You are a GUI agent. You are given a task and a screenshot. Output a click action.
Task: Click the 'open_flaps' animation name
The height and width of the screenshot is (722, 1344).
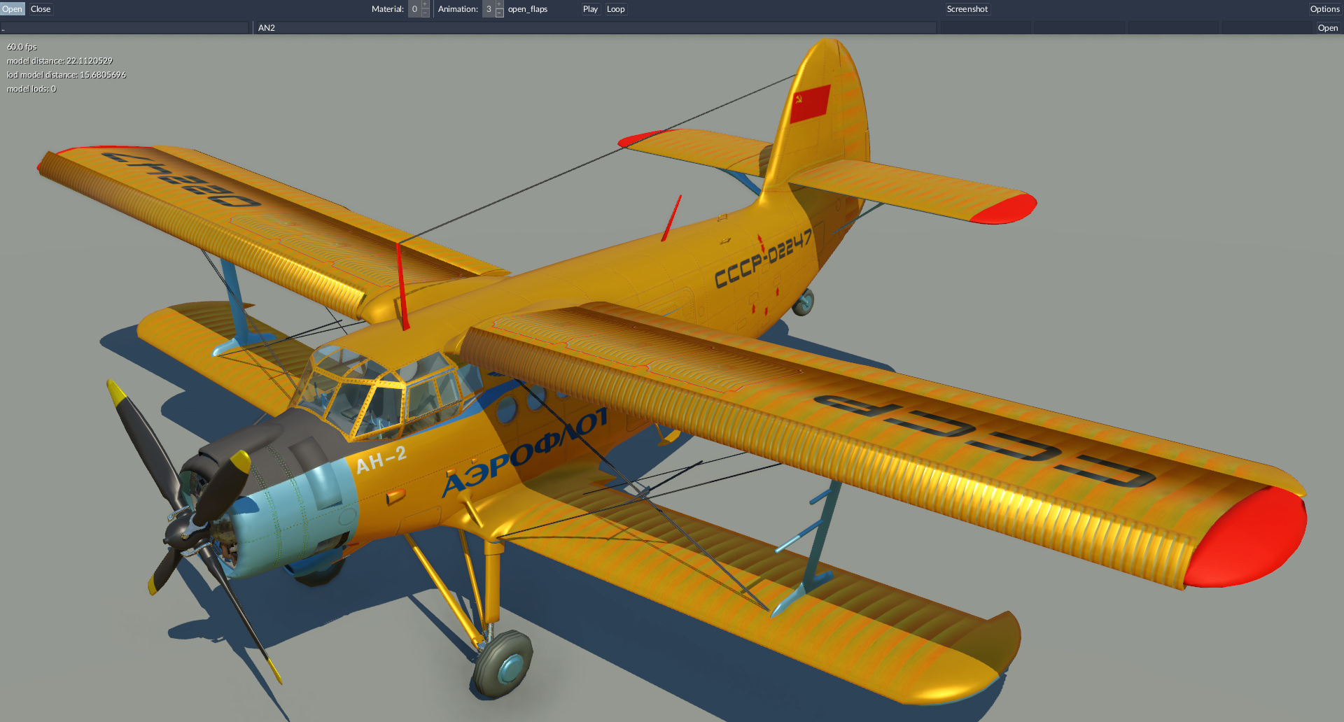coord(528,9)
